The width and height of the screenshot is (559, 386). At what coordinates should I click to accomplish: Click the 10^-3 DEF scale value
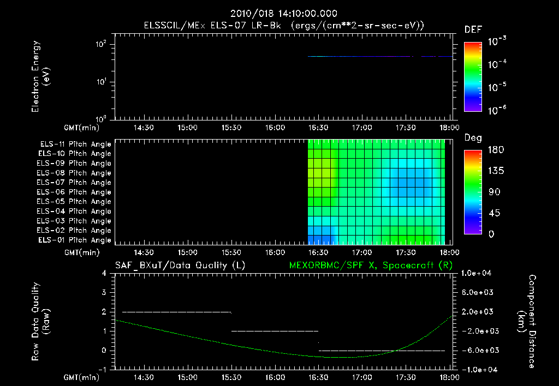click(x=497, y=41)
